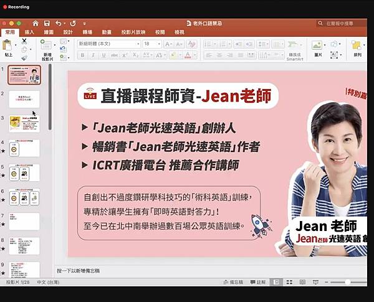The image size is (374, 302).
Task: Open the slide layout dropdown
Action: point(64,41)
